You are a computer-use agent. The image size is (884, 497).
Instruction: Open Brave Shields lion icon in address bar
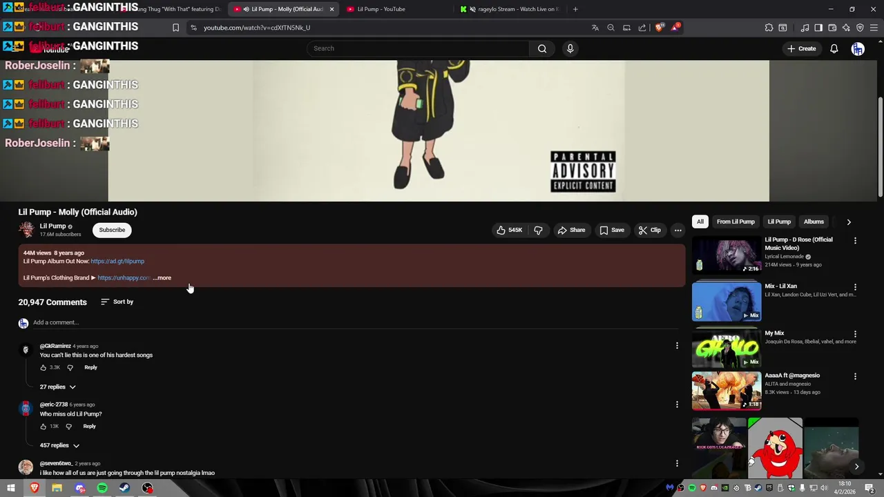(x=660, y=28)
